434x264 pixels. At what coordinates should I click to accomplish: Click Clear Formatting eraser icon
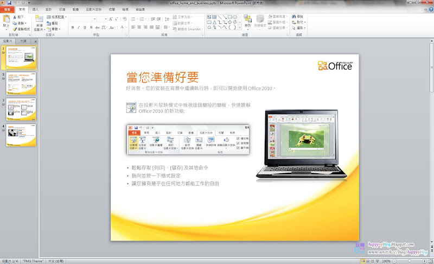tap(125, 19)
